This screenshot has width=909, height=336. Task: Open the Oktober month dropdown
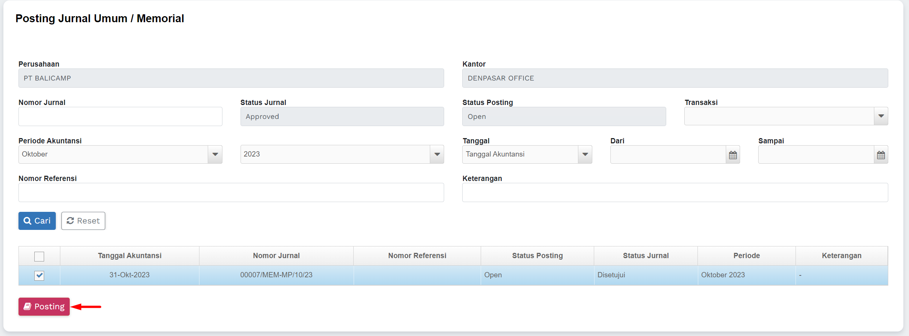pyautogui.click(x=215, y=154)
